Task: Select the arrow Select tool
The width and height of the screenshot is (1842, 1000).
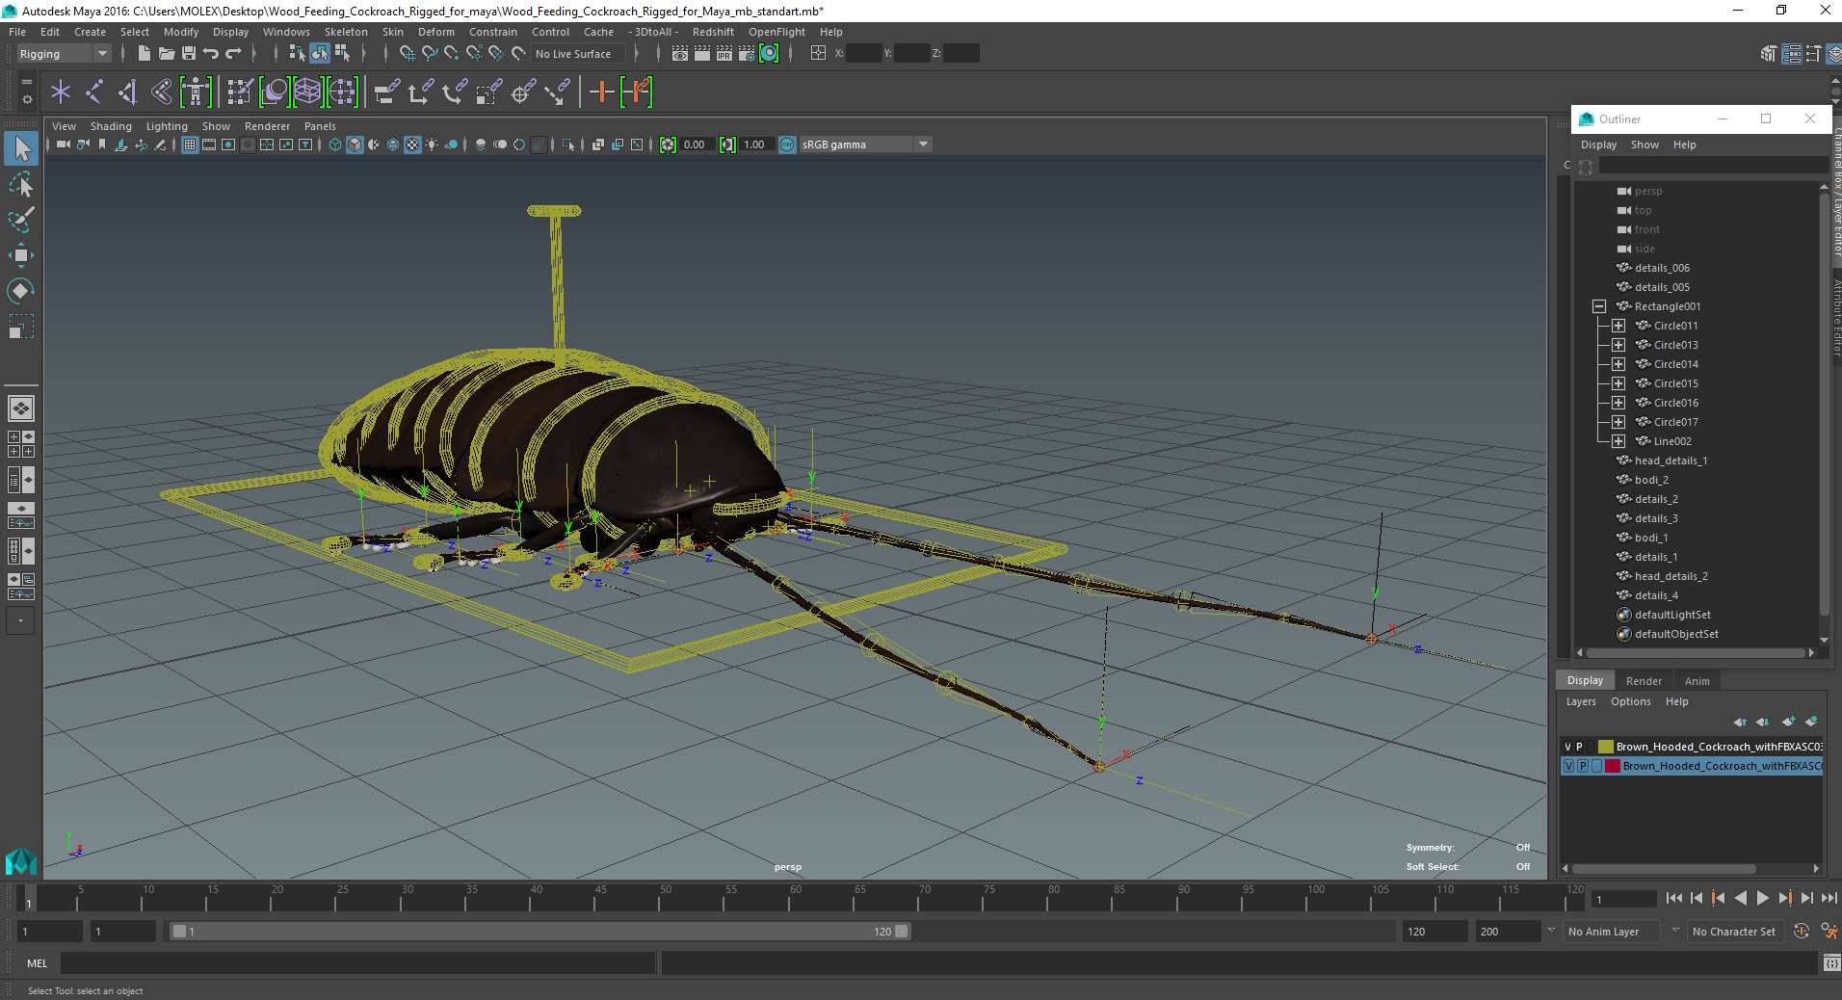Action: 21,148
